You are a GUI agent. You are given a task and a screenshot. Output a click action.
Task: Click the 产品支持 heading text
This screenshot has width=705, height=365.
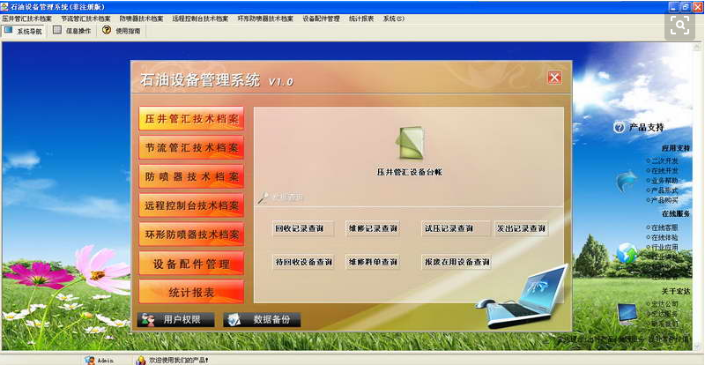click(x=646, y=127)
